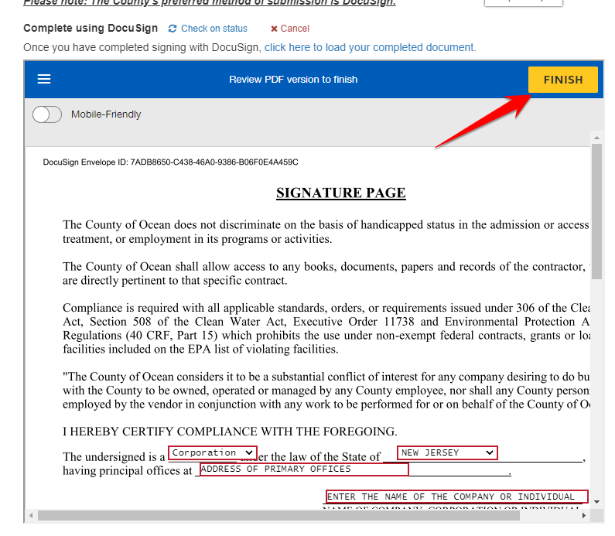Screen dimensions: 615x536
Task: Click the vertical scrollbar down arrow
Action: pyautogui.click(x=596, y=501)
